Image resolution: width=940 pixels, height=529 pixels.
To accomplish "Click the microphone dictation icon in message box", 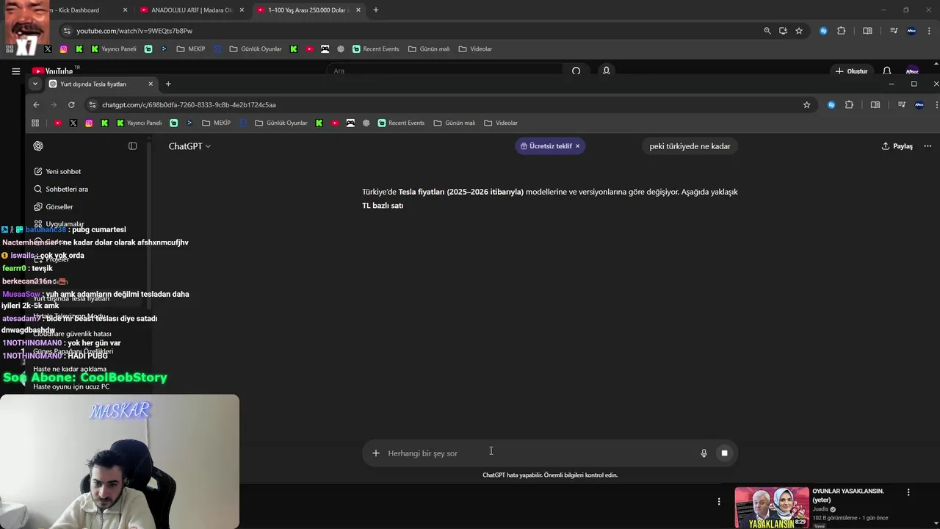I will (704, 453).
